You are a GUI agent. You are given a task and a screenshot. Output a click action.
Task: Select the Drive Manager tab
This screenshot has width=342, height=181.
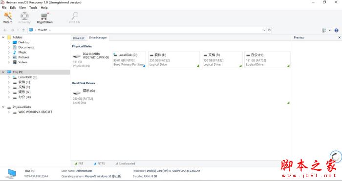click(98, 38)
